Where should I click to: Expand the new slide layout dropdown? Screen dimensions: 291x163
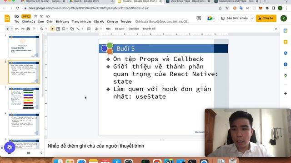(x=12, y=29)
